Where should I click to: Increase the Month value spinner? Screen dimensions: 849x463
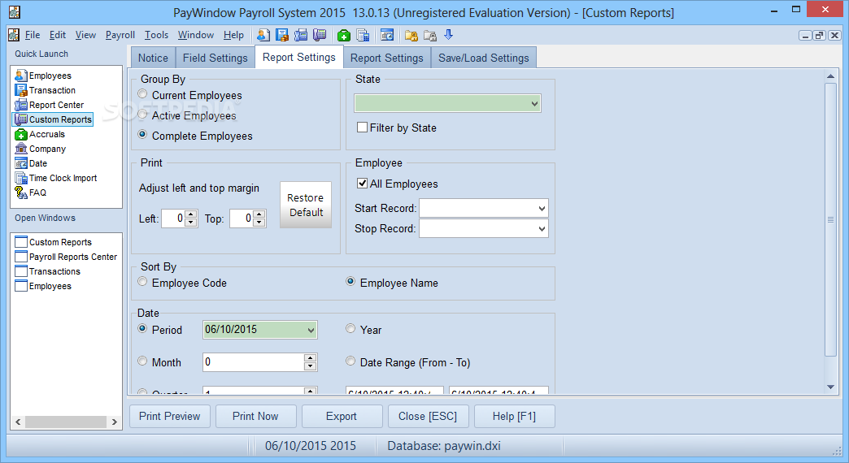tap(310, 358)
